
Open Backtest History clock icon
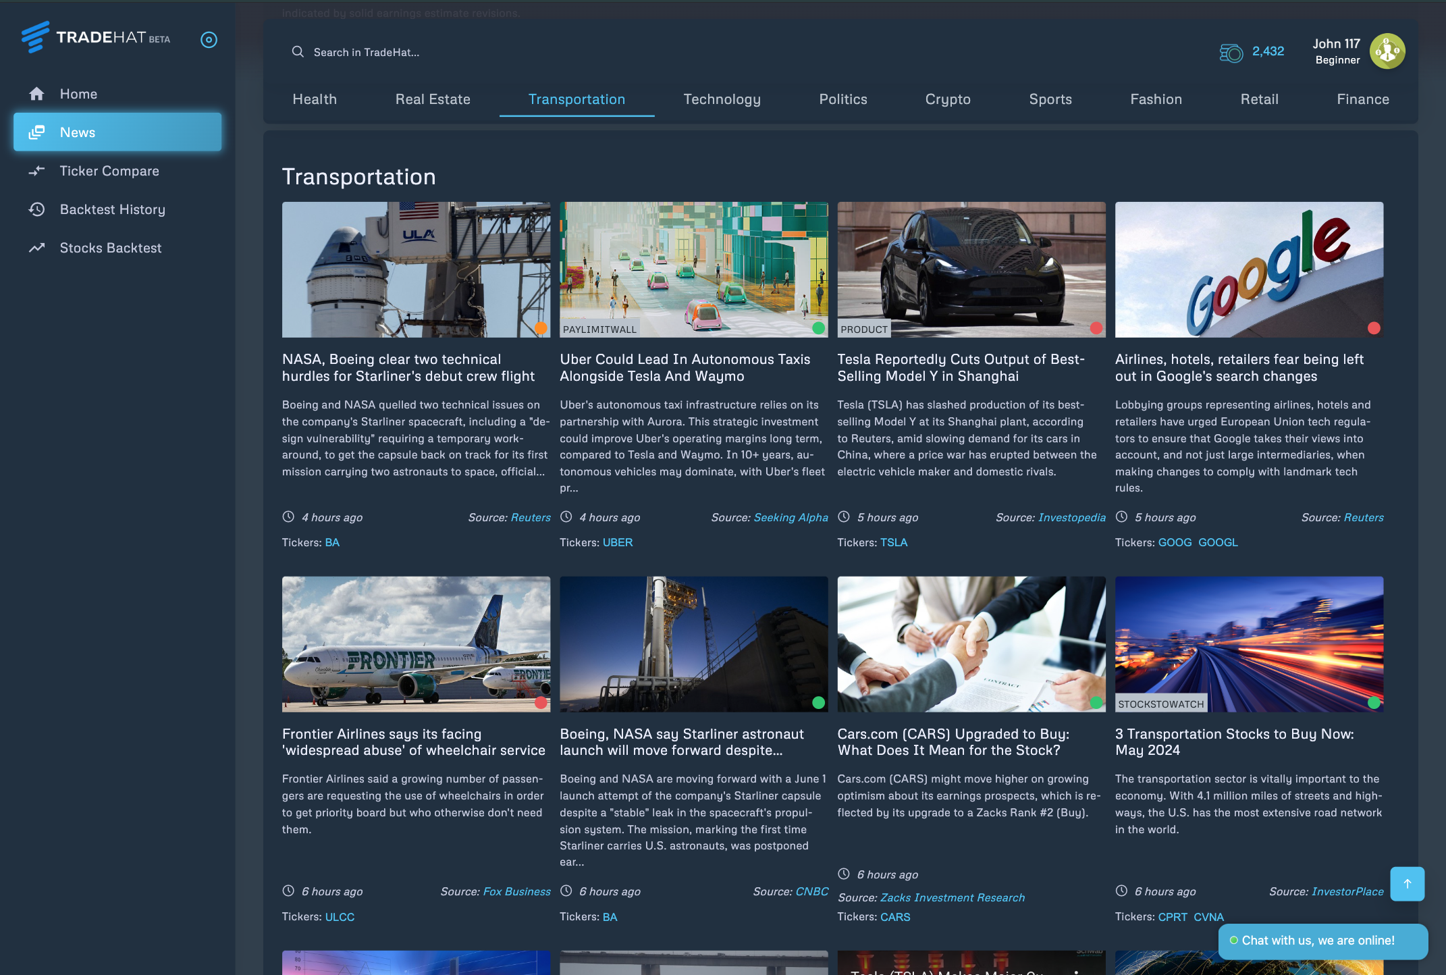[36, 209]
